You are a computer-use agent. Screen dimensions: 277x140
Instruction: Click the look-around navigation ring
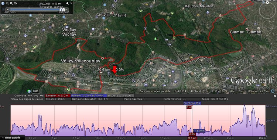coord(267,10)
